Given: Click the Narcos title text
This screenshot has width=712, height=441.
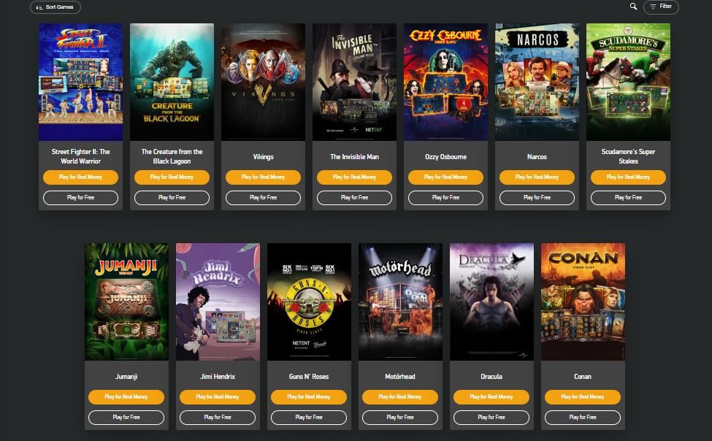Looking at the screenshot, I should tap(537, 157).
